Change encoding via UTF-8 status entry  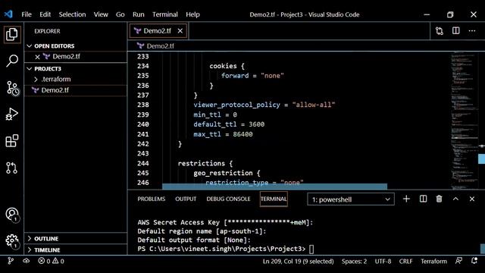coord(383,261)
